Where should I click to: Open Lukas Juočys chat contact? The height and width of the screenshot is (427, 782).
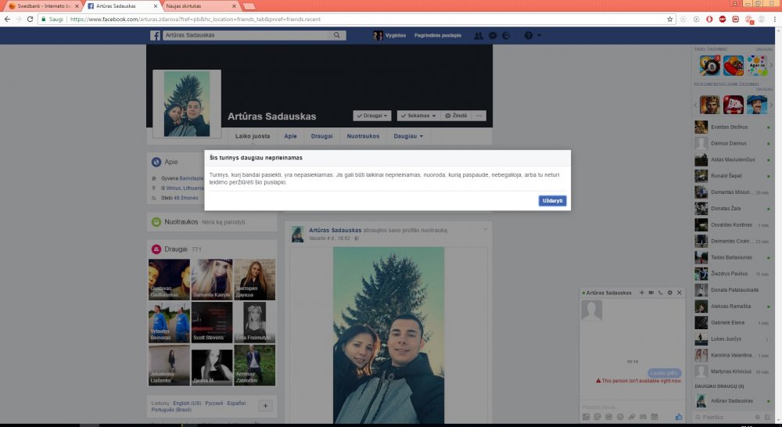pyautogui.click(x=734, y=339)
